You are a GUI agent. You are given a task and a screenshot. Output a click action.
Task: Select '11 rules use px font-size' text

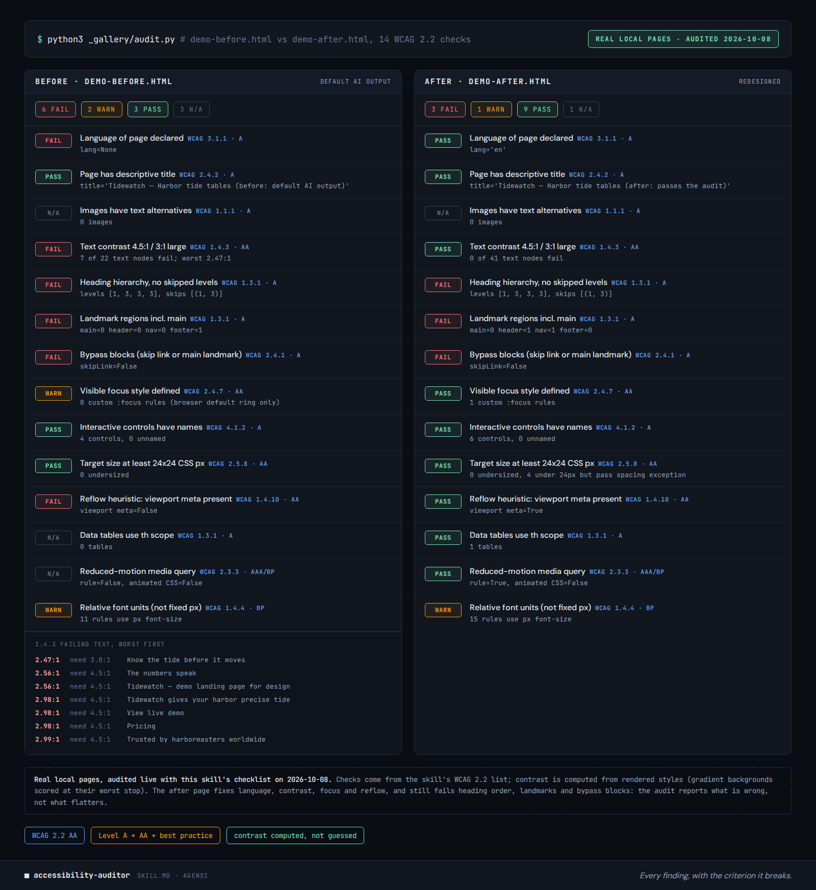(x=131, y=619)
